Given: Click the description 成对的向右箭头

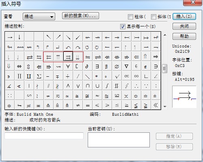Looking at the screenshot, I should pyautogui.click(x=45, y=120).
